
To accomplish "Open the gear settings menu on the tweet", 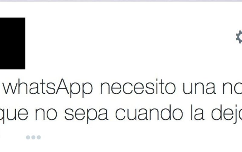I will (239, 37).
